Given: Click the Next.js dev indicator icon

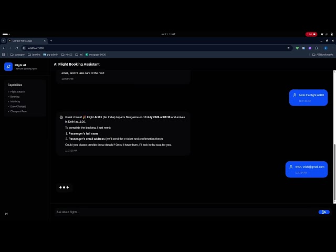Looking at the screenshot, I should 7,214.
